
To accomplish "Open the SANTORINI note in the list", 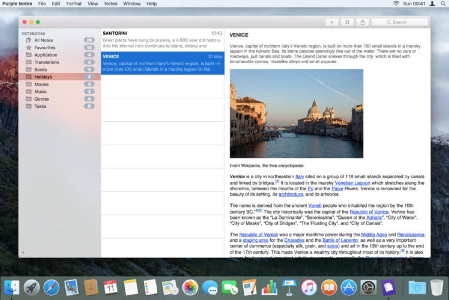I will click(x=163, y=40).
